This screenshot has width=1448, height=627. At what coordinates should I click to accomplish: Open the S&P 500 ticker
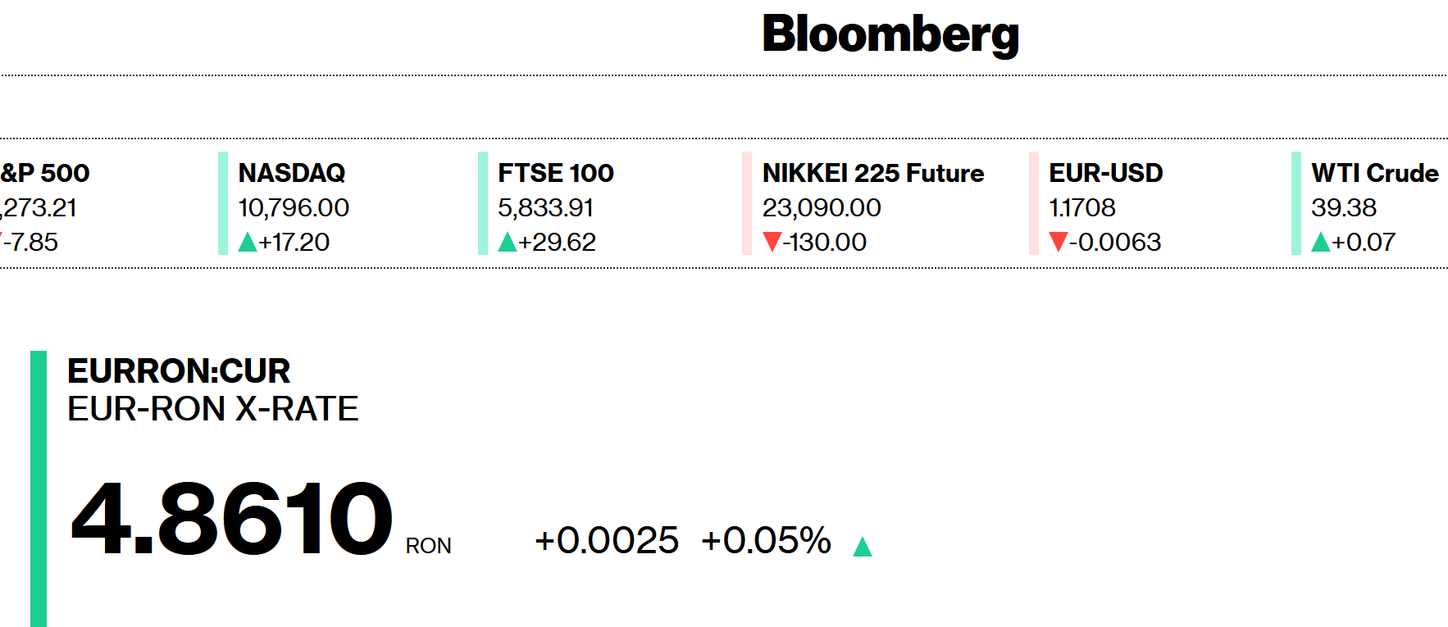[x=45, y=173]
